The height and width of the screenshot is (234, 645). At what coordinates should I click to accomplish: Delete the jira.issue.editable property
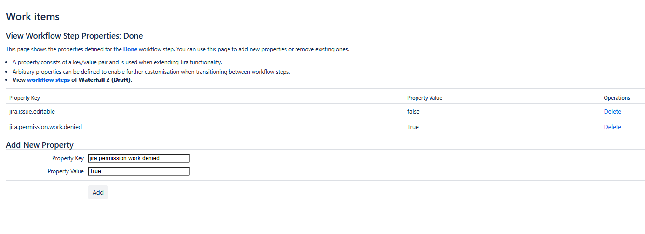612,112
